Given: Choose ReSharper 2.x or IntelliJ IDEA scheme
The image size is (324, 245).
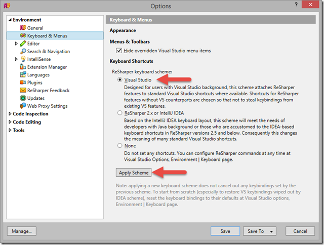Looking at the screenshot, I should pyautogui.click(x=120, y=113).
